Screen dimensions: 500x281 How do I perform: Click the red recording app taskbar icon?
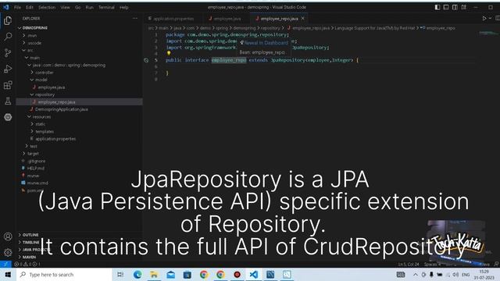click(x=237, y=274)
